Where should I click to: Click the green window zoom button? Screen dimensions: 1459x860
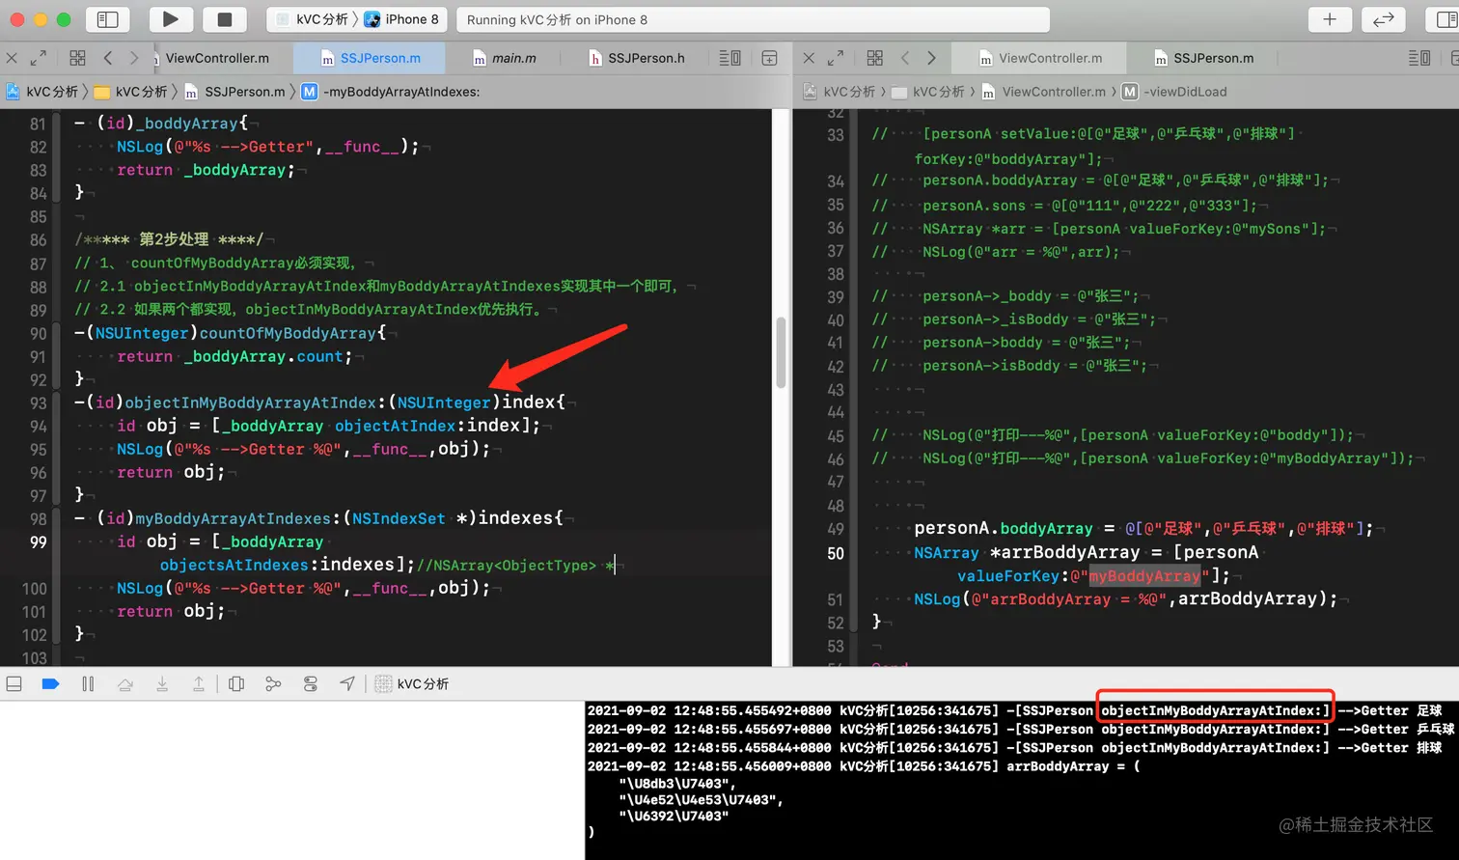(x=64, y=19)
